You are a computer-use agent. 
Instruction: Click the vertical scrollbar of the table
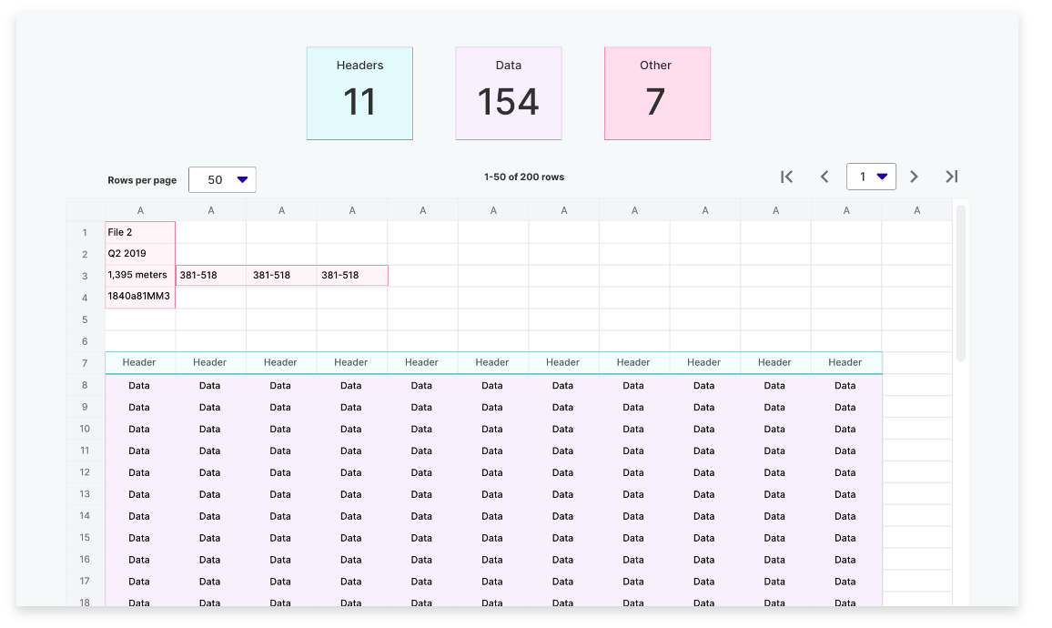961,282
